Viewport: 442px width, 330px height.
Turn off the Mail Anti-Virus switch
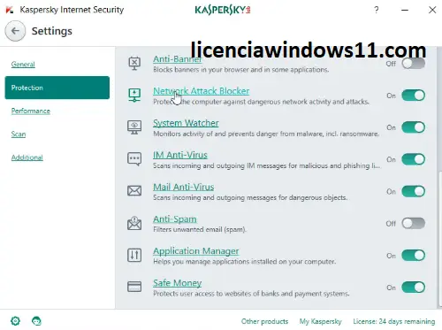coord(414,191)
